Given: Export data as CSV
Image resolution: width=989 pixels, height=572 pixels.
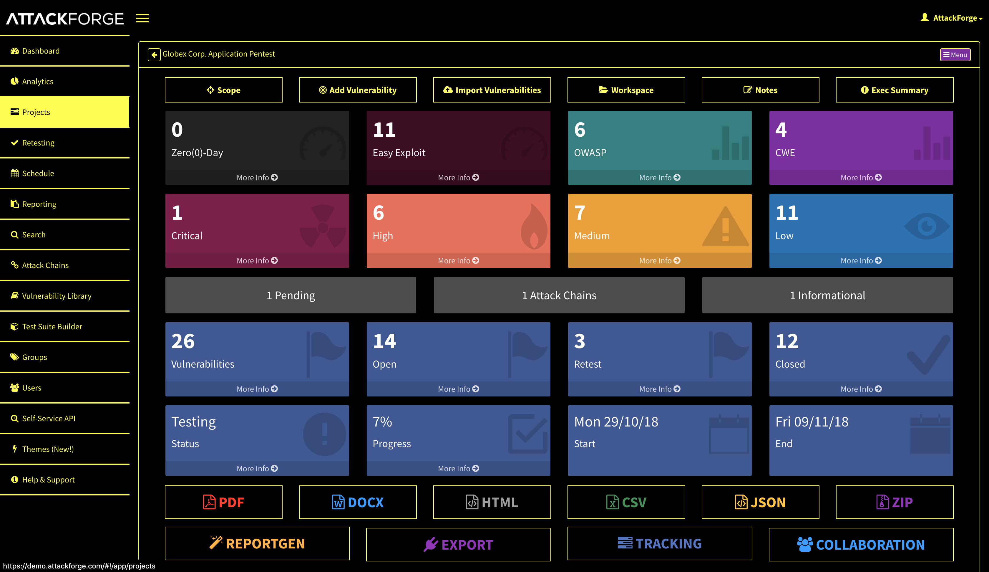Looking at the screenshot, I should [626, 502].
